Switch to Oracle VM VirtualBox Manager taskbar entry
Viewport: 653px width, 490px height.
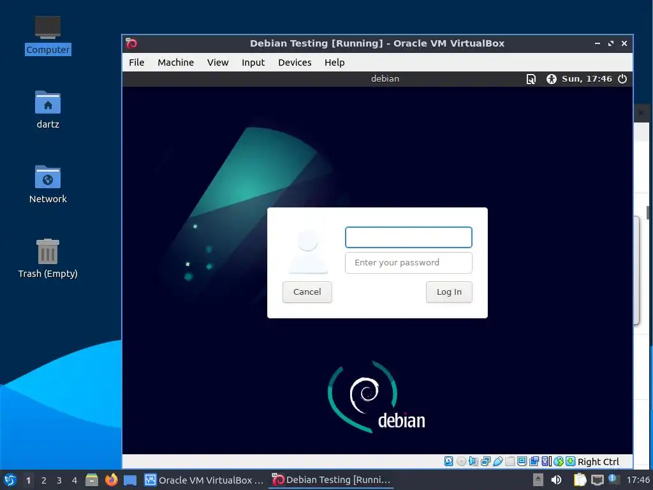204,480
